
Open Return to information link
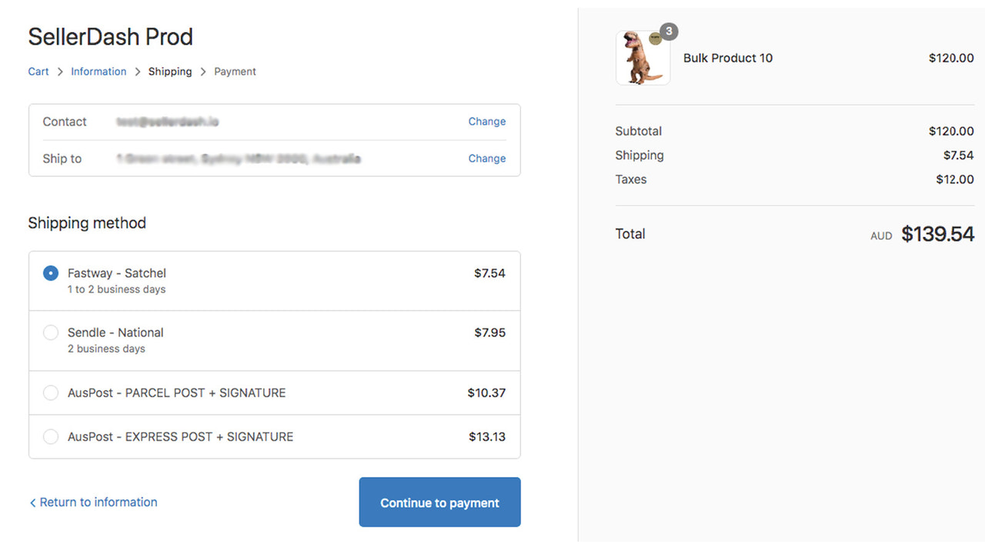pos(98,502)
